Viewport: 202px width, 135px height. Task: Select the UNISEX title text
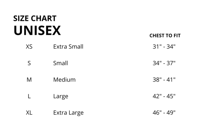(37, 30)
